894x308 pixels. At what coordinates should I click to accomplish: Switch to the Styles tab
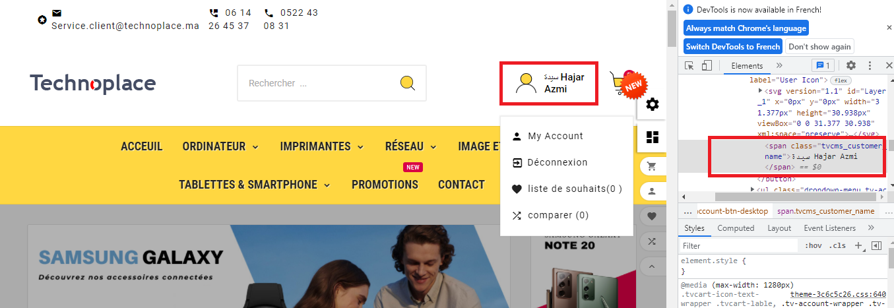coord(694,228)
